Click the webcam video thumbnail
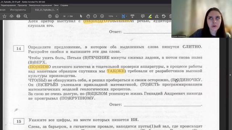 point(202,19)
